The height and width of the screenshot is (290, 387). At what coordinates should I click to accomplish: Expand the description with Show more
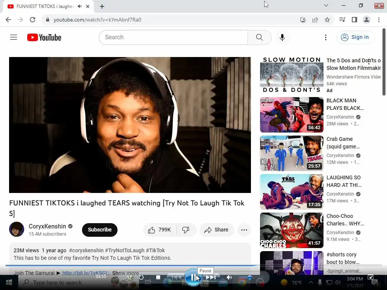click(x=125, y=273)
